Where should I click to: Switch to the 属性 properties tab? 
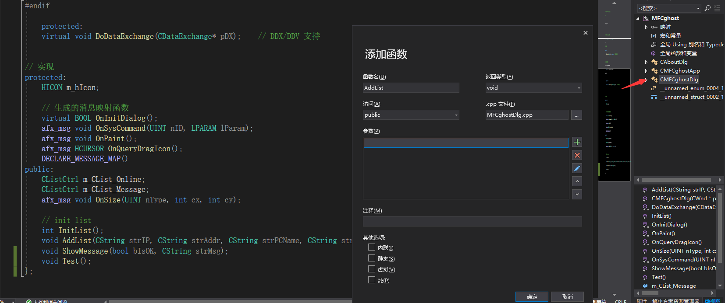coord(642,301)
